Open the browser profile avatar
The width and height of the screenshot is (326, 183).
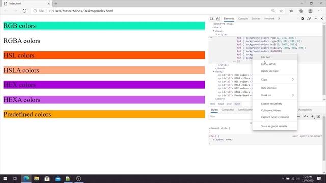pos(310,11)
